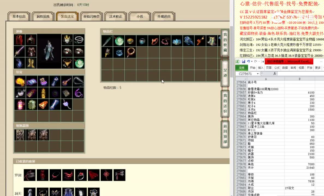Select the first 地煞星册 portrait
Screen dimensions: 324x196
[20, 135]
